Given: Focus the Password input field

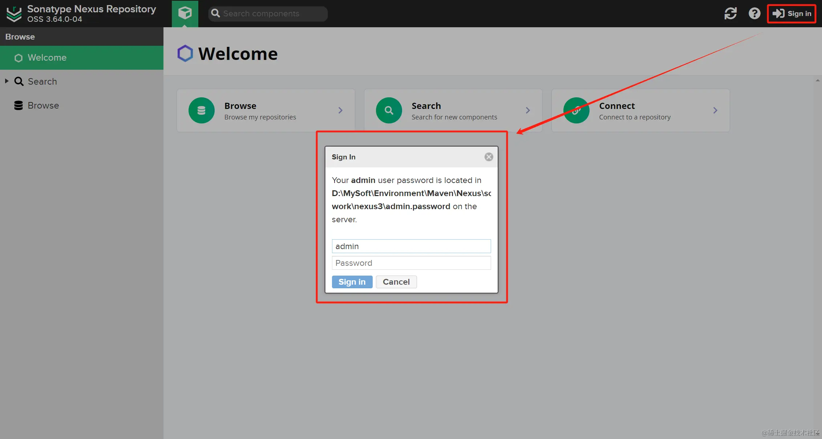Looking at the screenshot, I should point(411,263).
